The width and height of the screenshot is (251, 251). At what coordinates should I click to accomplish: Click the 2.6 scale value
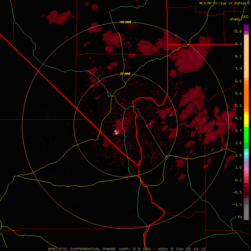pyautogui.click(x=238, y=143)
